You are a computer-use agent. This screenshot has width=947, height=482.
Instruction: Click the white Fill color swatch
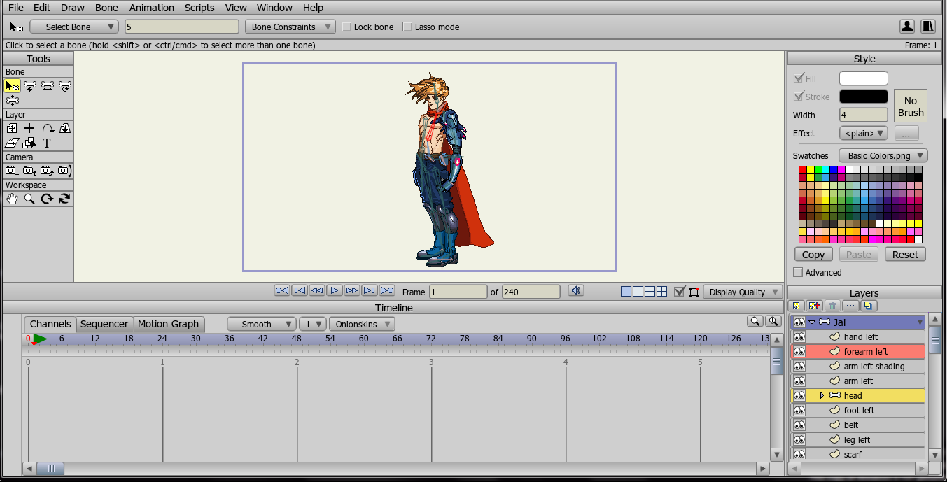tap(864, 78)
